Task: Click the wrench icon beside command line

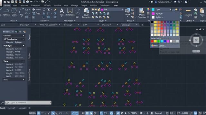Action: (2, 103)
